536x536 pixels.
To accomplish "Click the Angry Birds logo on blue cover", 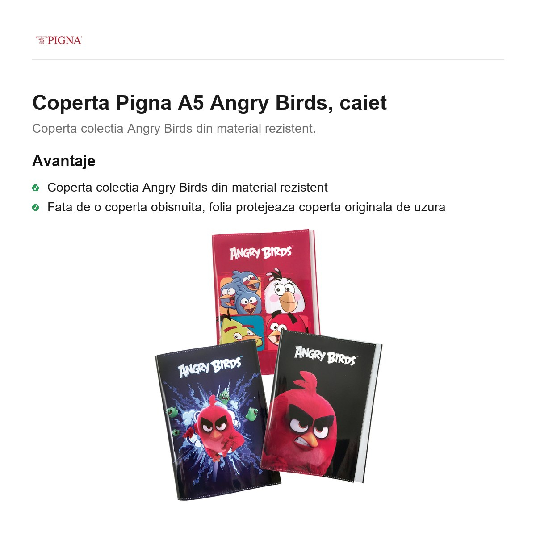I will (x=210, y=367).
